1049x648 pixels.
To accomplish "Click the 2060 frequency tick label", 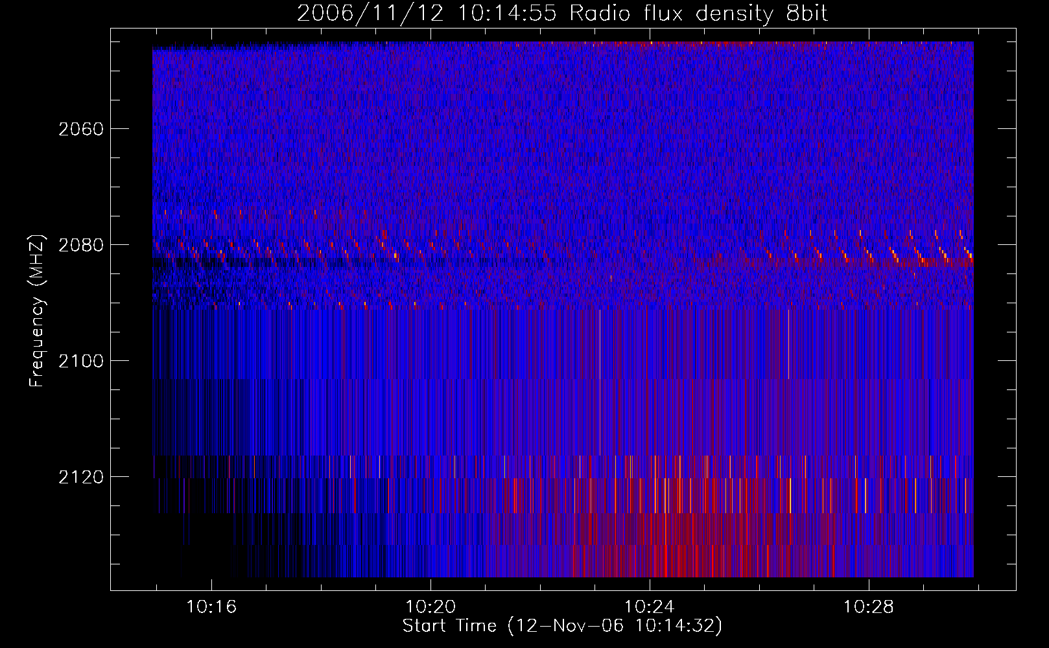I will pos(81,129).
